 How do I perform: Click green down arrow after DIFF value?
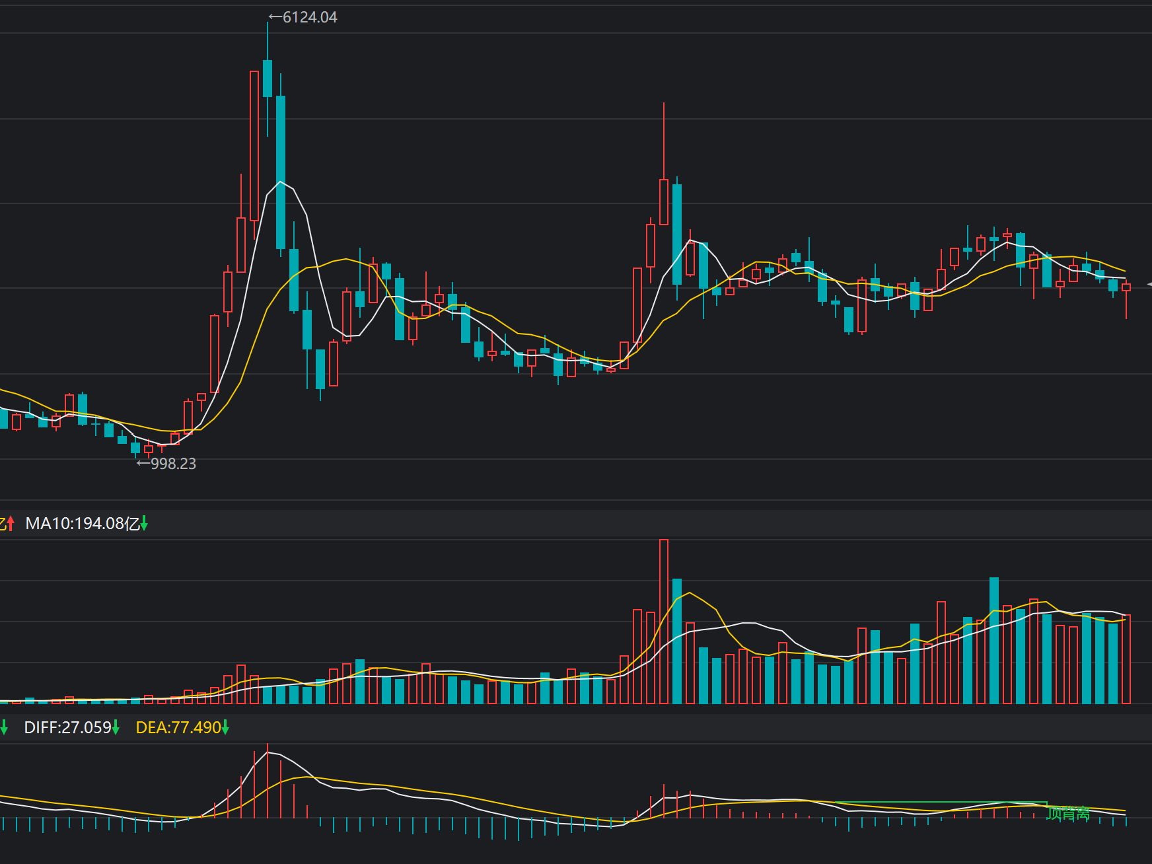click(116, 728)
